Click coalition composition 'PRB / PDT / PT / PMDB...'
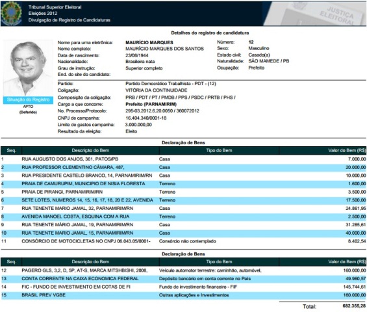This screenshot has width=367, height=312. tap(181, 97)
